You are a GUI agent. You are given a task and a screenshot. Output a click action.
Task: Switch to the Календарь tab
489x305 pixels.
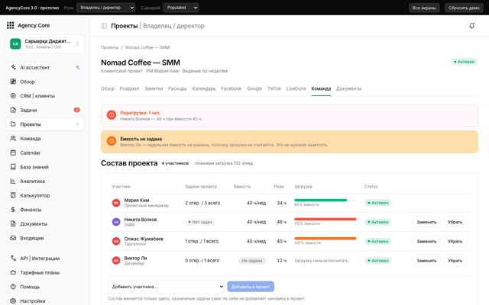(204, 88)
